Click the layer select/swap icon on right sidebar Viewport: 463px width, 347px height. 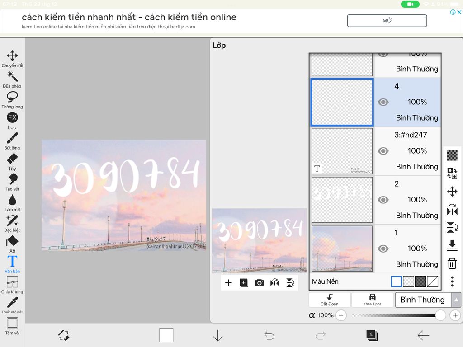pos(452,173)
